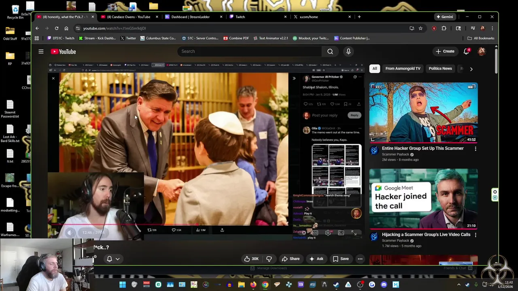
Task: Go to the YouTube home logo
Action: [63, 51]
